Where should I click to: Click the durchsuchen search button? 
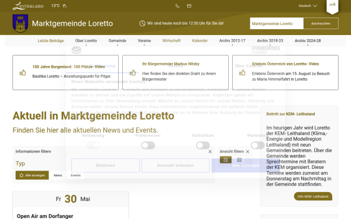tap(321, 23)
